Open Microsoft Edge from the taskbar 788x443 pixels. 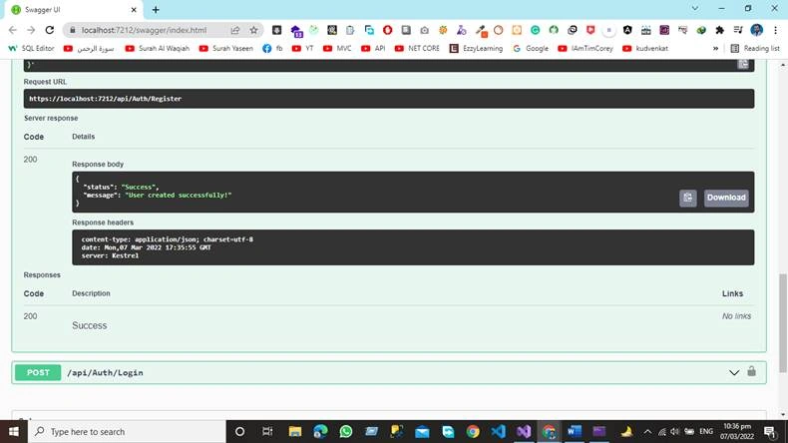320,431
